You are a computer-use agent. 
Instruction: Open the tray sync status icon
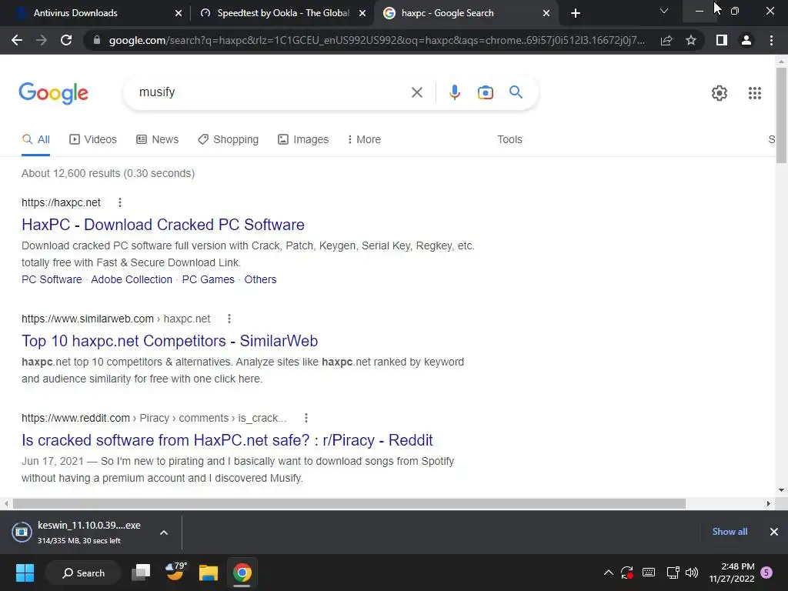coord(626,573)
